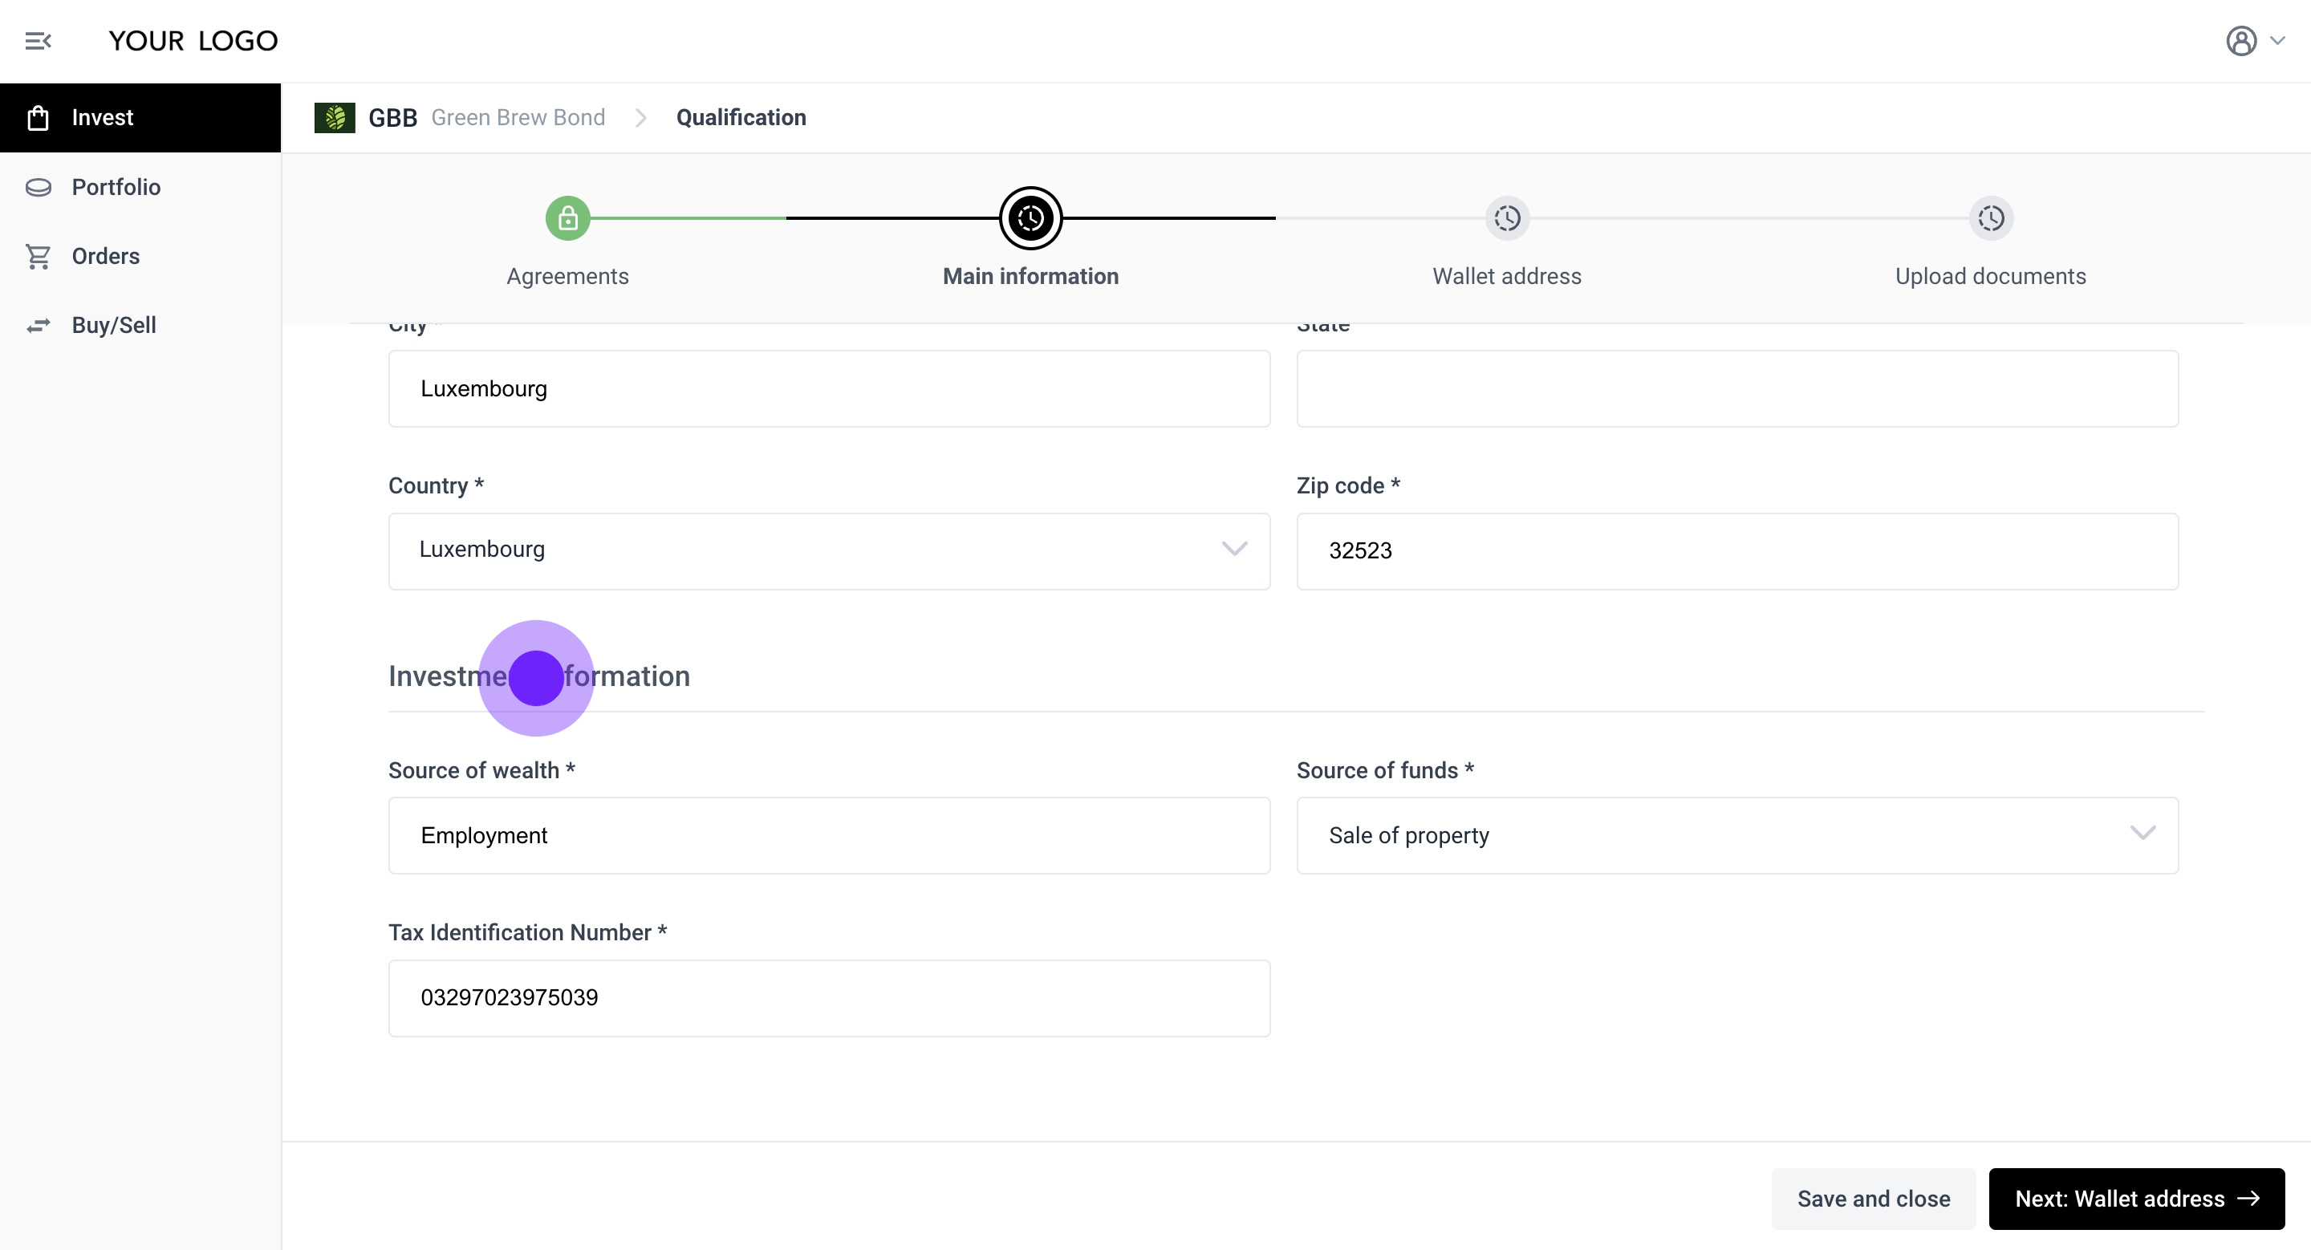Click the Portfolio coin icon in sidebar
2311x1250 pixels.
coord(38,188)
